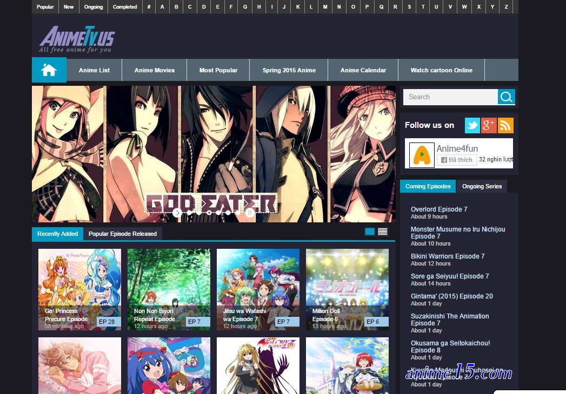Open the Twitter follow icon
The image size is (566, 394).
(x=472, y=125)
